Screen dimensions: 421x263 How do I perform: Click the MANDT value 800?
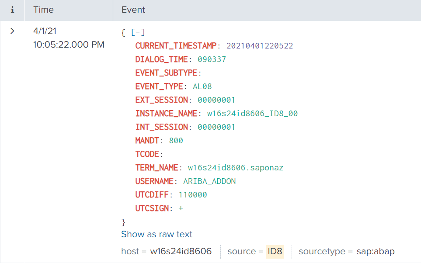click(x=176, y=141)
